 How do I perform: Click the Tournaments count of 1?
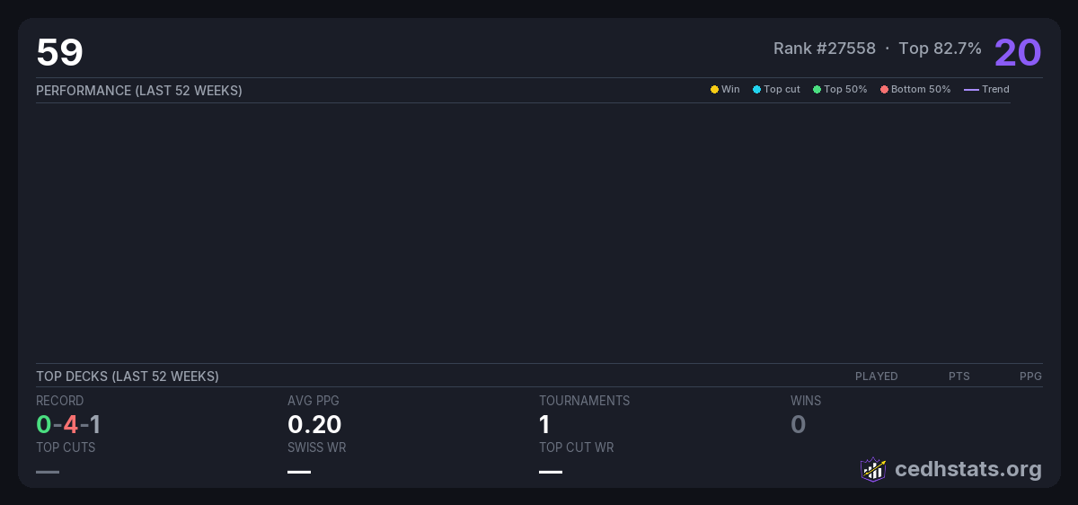[544, 424]
